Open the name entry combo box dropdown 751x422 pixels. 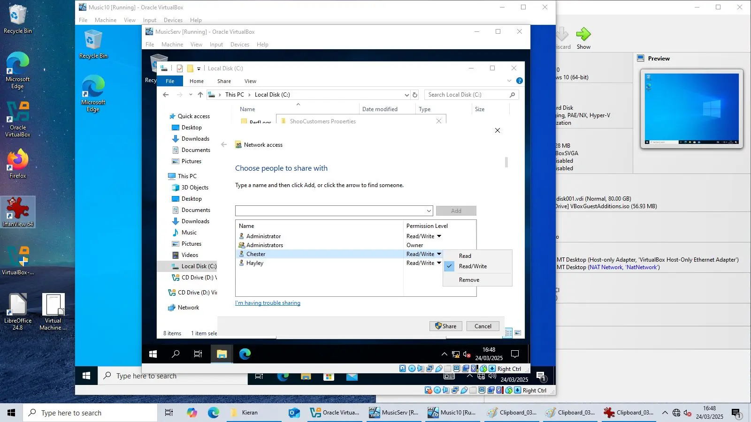coord(428,211)
